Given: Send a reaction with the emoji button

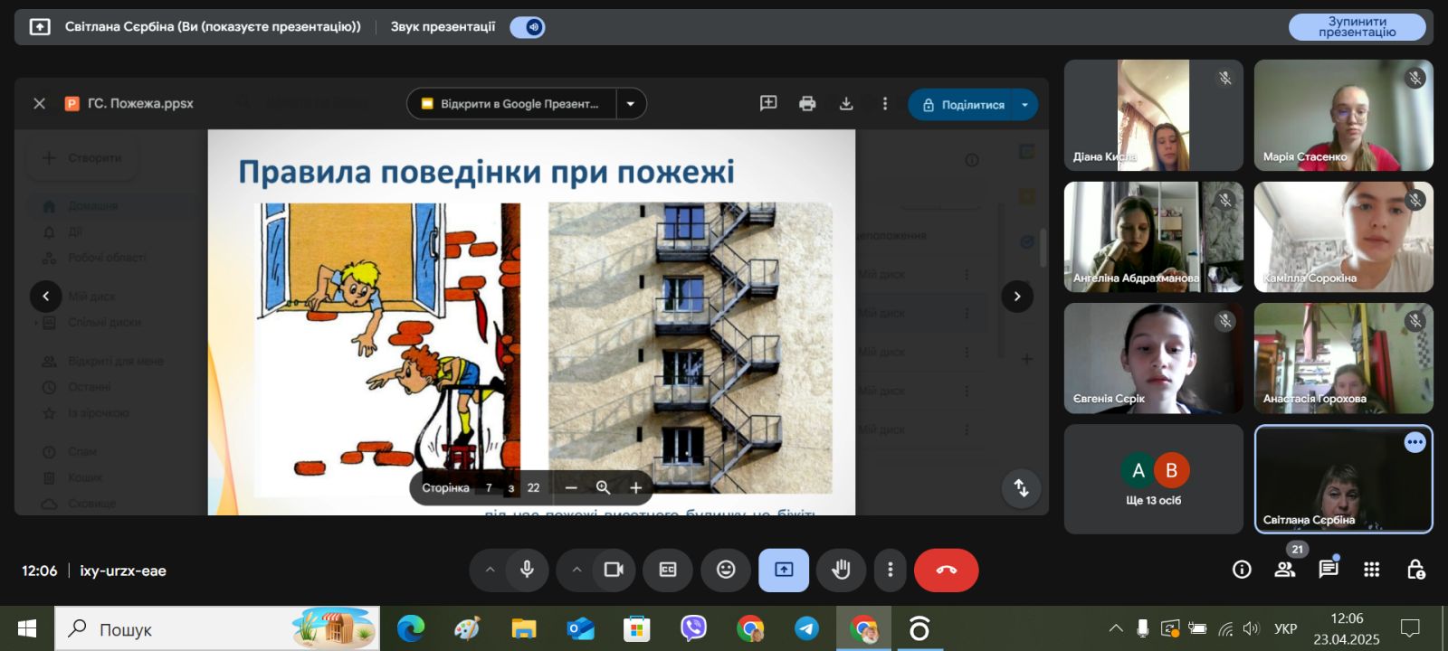Looking at the screenshot, I should (x=726, y=570).
